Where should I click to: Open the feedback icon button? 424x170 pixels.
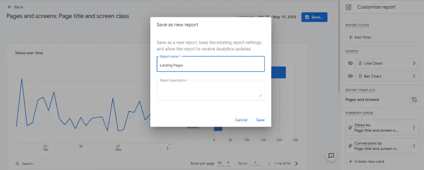(331, 156)
